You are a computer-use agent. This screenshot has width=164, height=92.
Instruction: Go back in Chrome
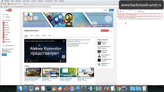(x=2, y=6)
